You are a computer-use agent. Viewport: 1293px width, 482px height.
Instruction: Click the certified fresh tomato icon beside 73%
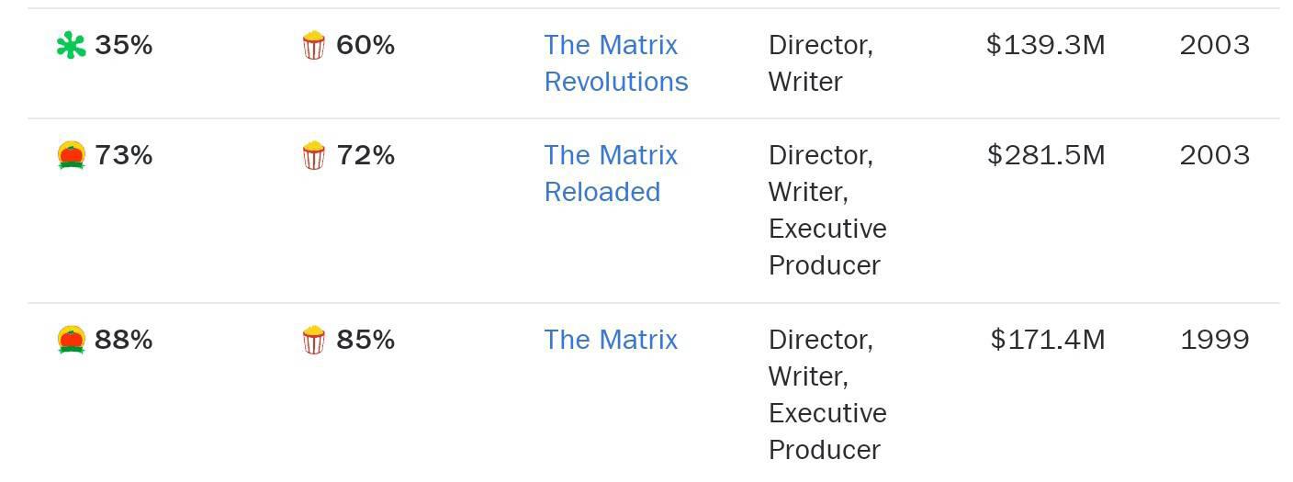(x=71, y=156)
